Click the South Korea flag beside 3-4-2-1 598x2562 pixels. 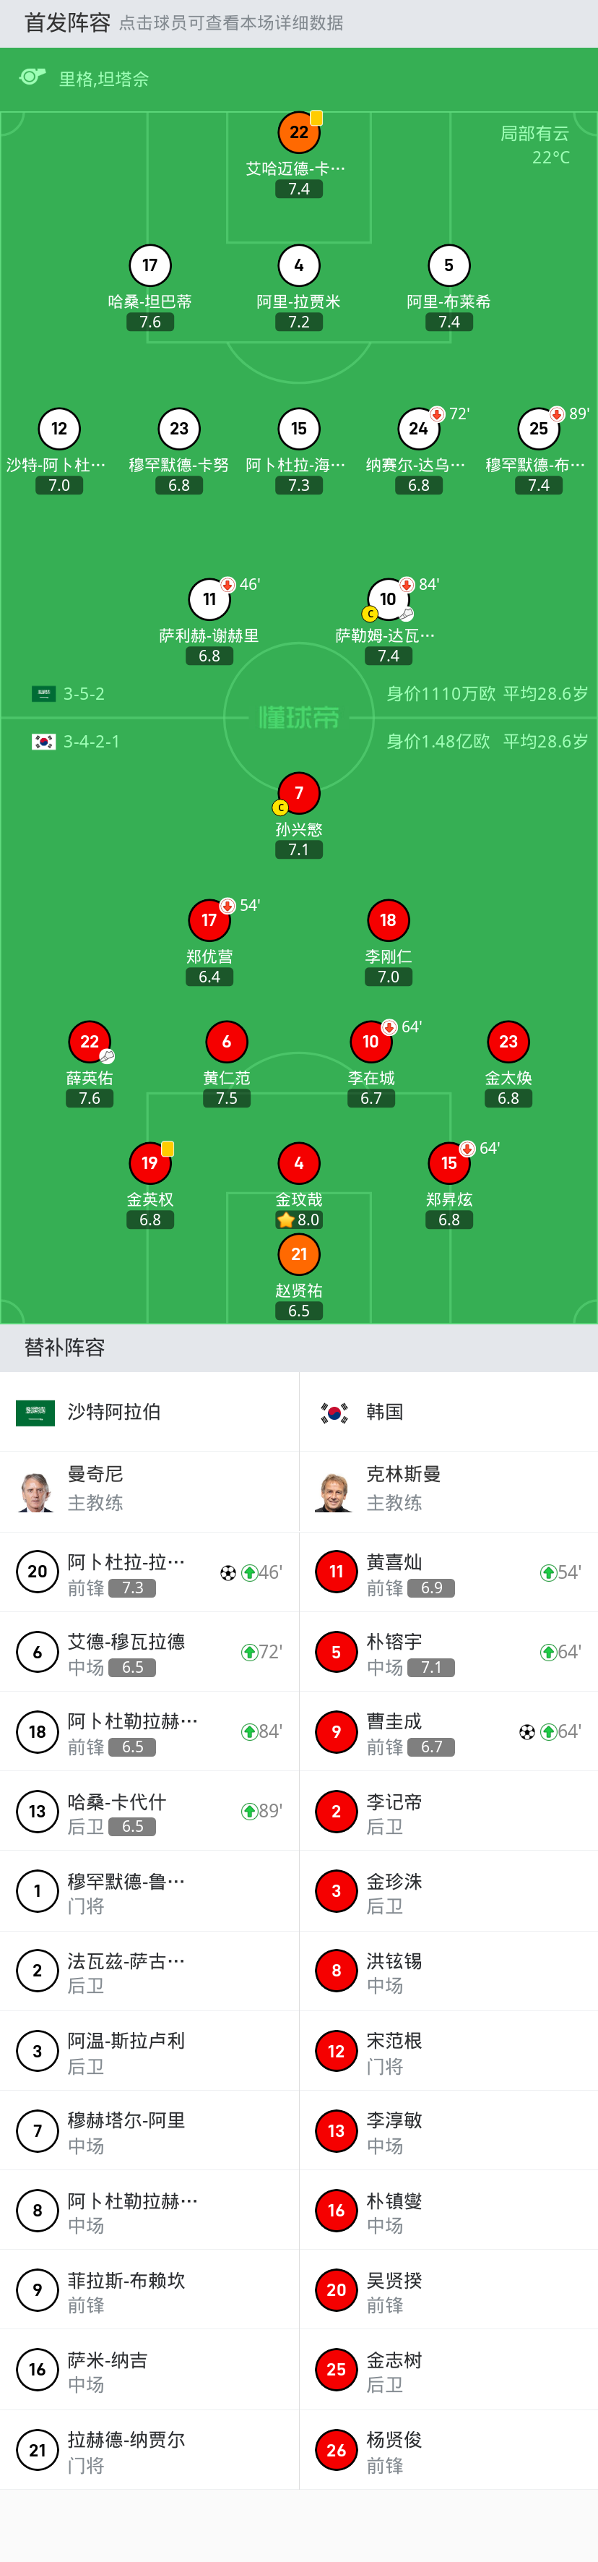pos(44,741)
